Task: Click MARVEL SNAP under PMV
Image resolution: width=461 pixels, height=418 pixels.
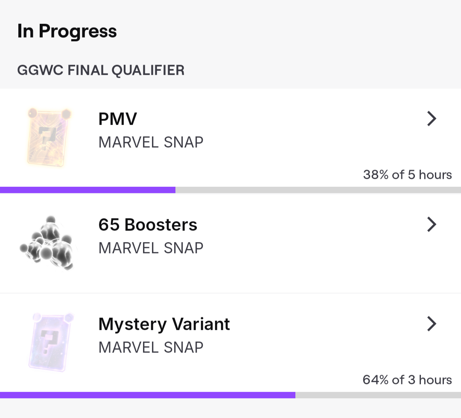Action: pyautogui.click(x=151, y=142)
